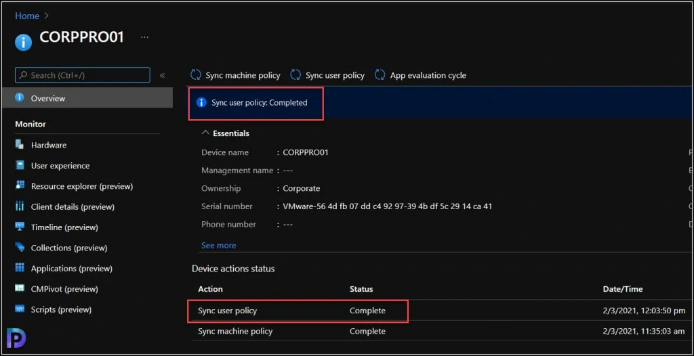694x356 pixels.
Task: Click the CMPivot sidebar icon
Action: coord(20,288)
